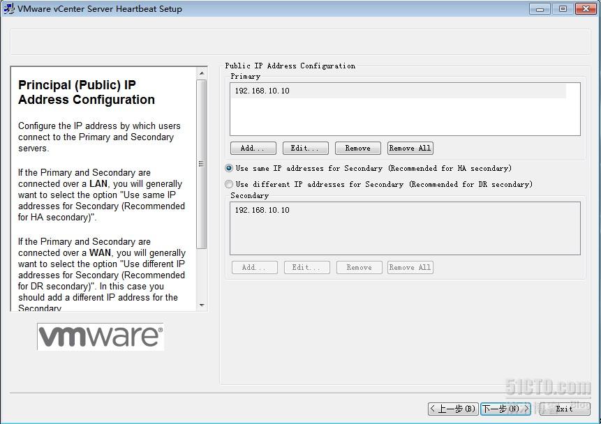Screen dimensions: 601x424
Task: Click help panel scrollbar down arrow
Action: [202, 305]
